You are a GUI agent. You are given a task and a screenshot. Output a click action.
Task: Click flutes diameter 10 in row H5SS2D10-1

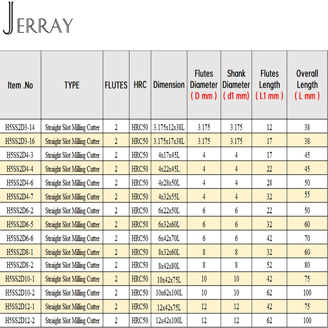tap(204, 279)
